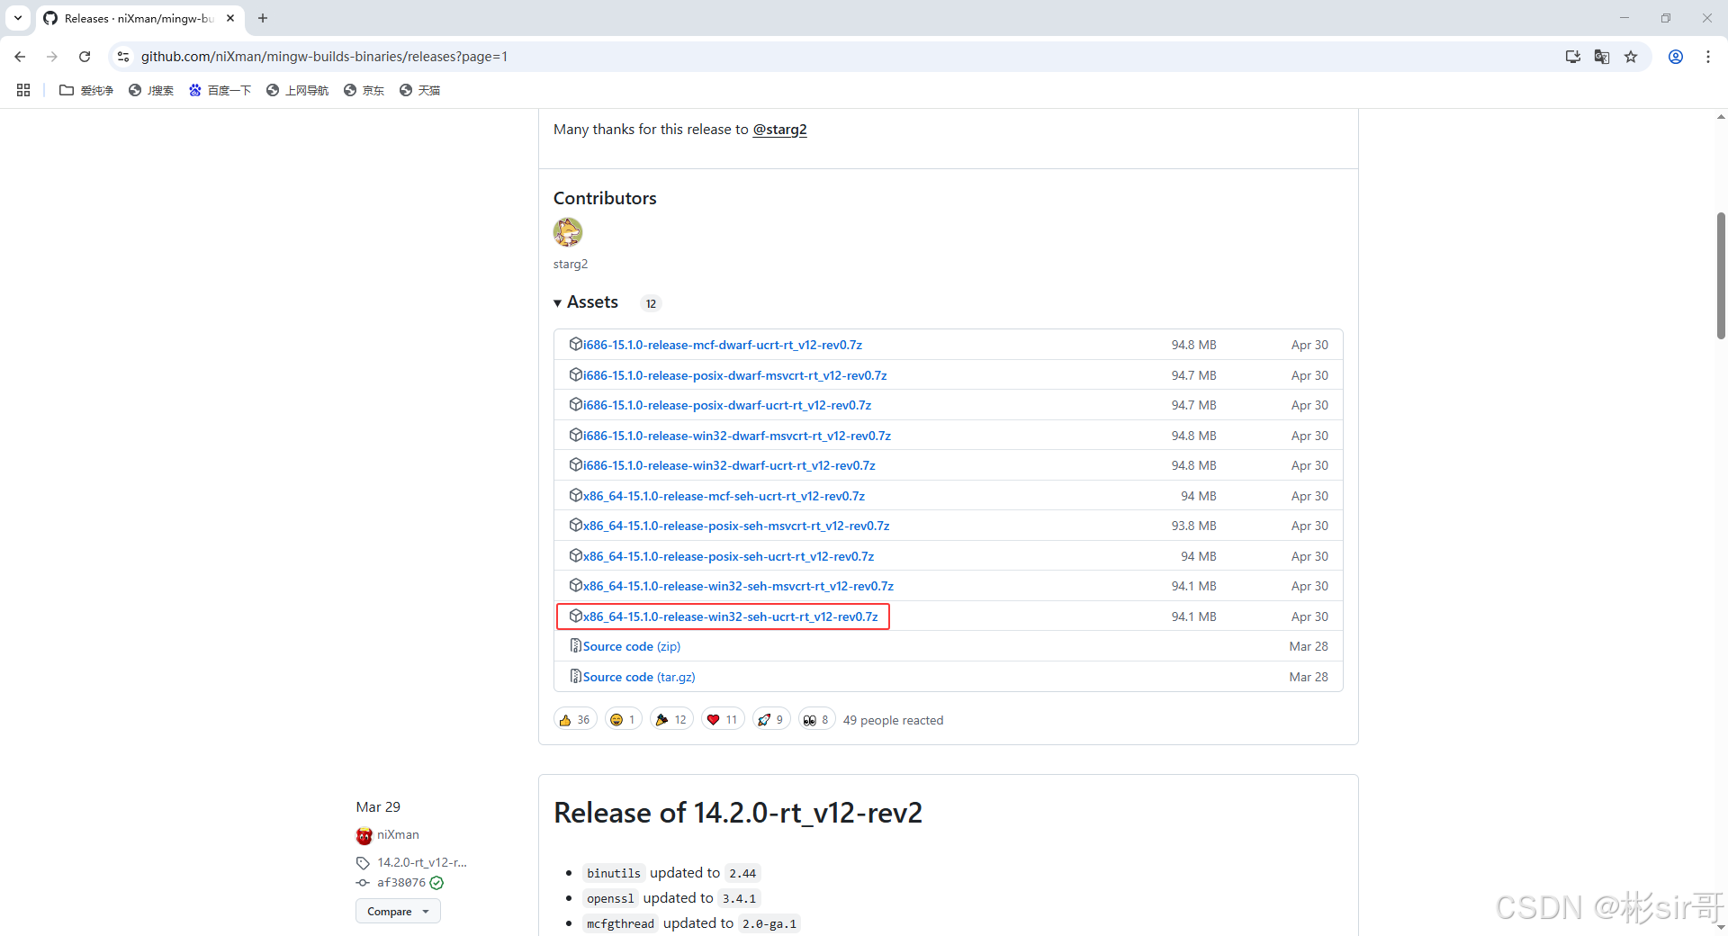
Task: Toggle the heart reaction with 11
Action: tap(723, 719)
